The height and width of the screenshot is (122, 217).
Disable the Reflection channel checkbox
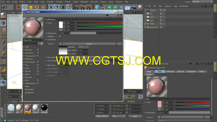point(38,59)
